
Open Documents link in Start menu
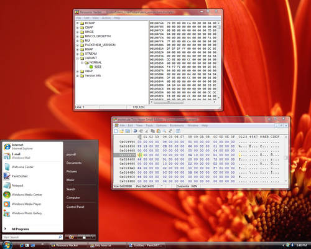coord(74,163)
